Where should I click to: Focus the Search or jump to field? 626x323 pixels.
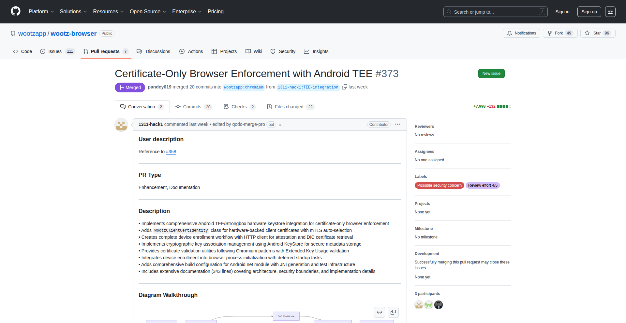[x=495, y=12]
